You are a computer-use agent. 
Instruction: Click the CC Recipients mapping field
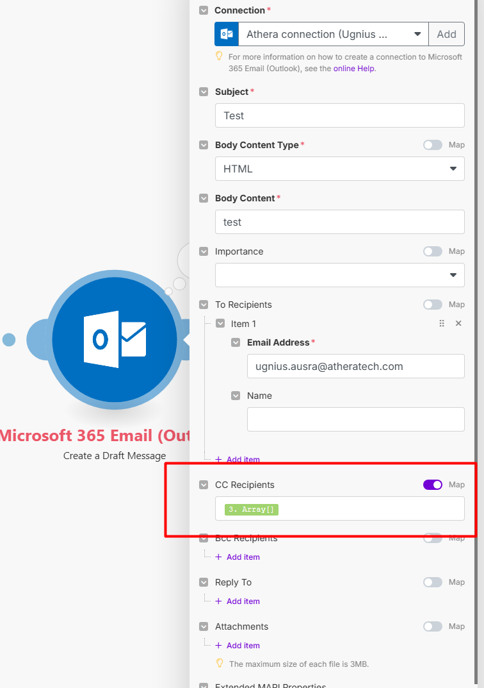pyautogui.click(x=340, y=509)
